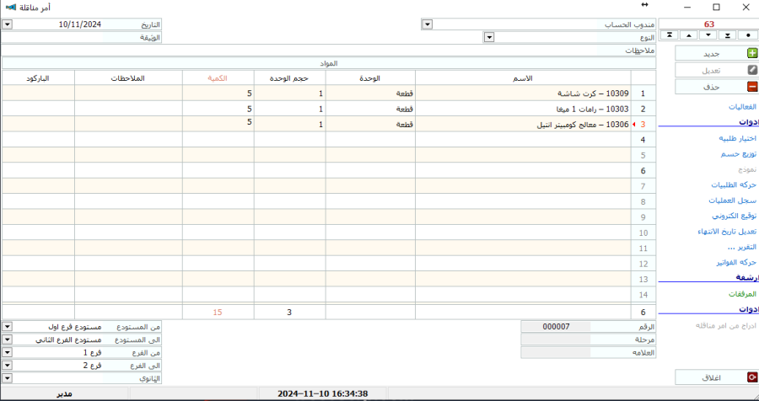Click the horizontal resize arrows in title bar
Viewport: 759px width, 401px height.
tap(644, 5)
